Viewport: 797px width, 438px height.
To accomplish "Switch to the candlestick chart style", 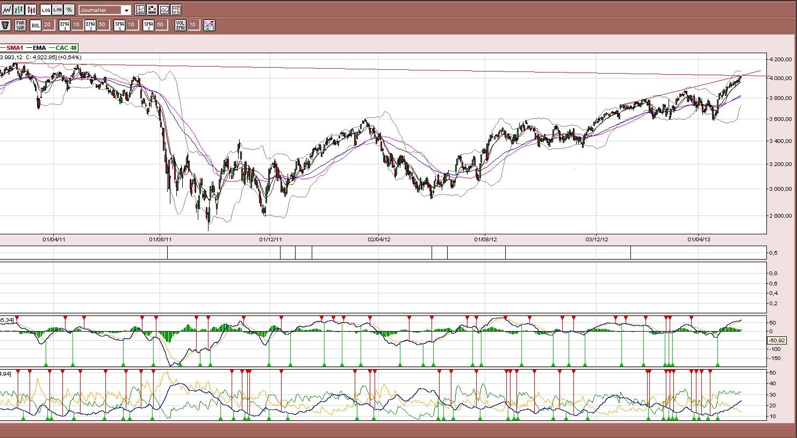I will click(31, 10).
